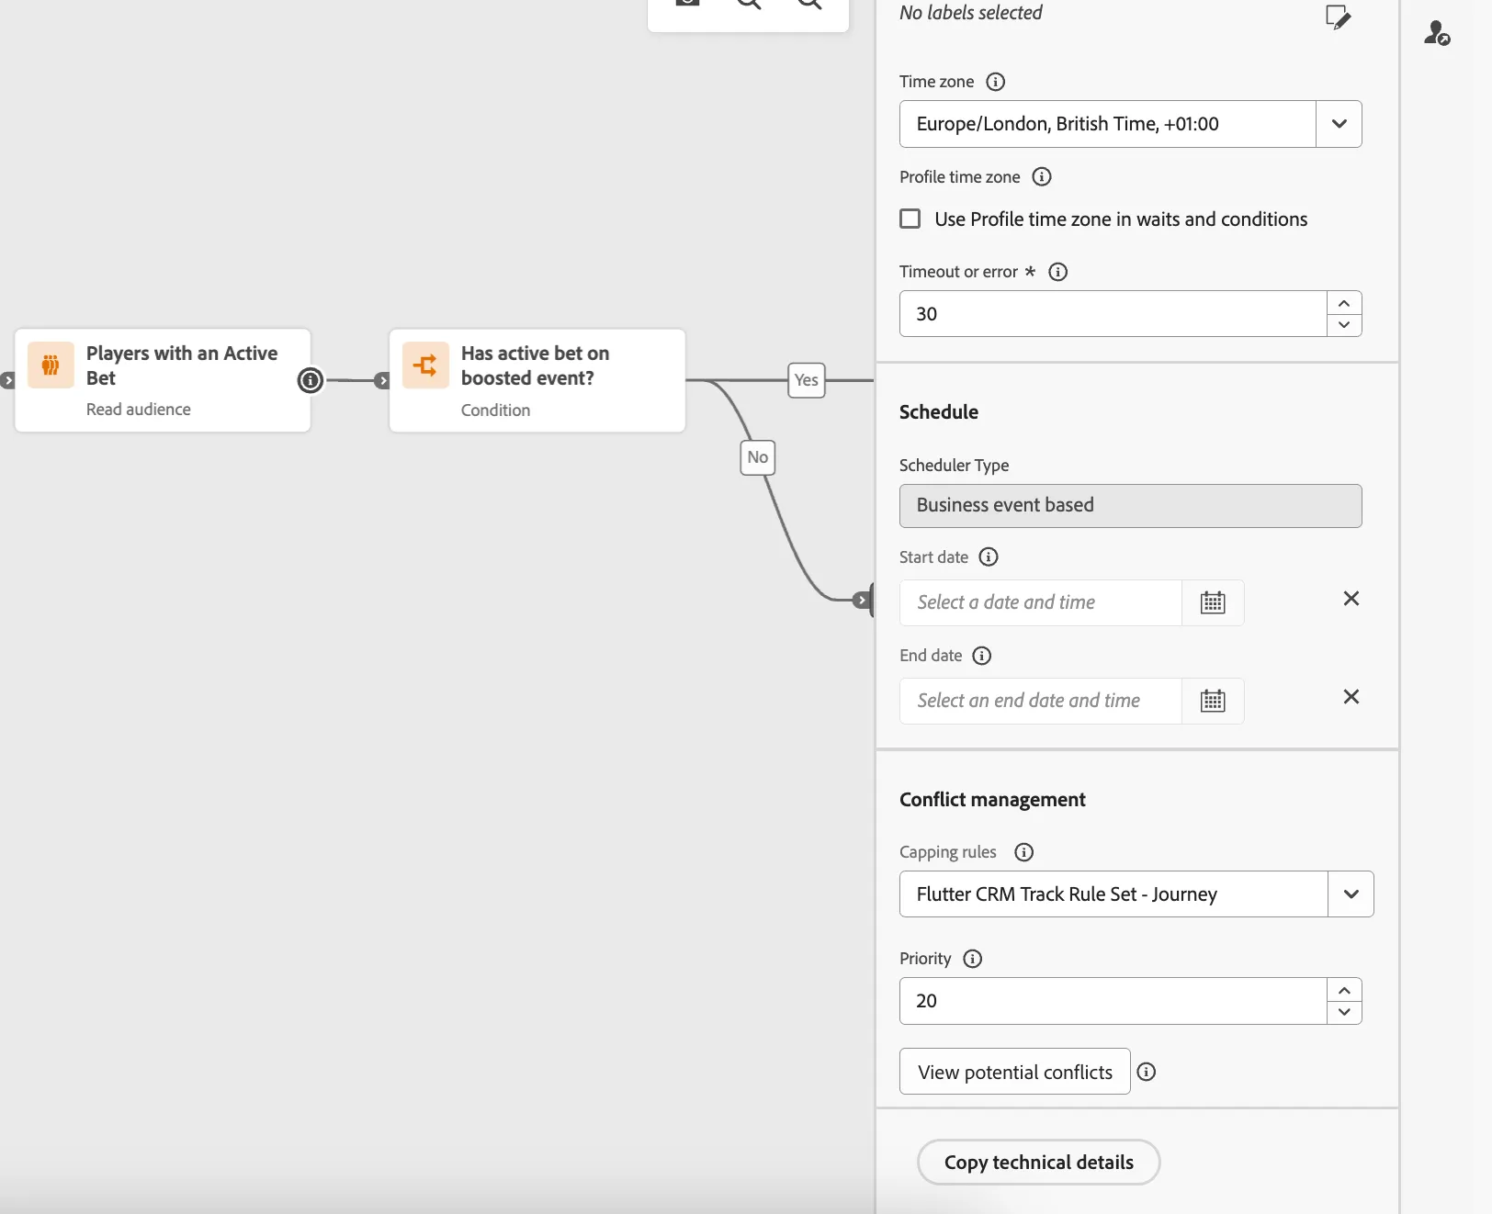
Task: Click the Business event based scheduler field
Action: click(1131, 506)
